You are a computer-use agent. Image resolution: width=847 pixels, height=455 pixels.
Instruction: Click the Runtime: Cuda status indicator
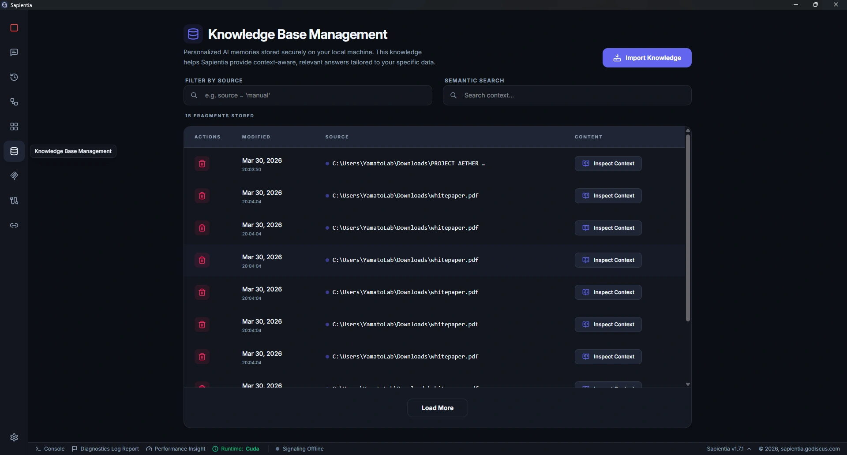coord(236,449)
